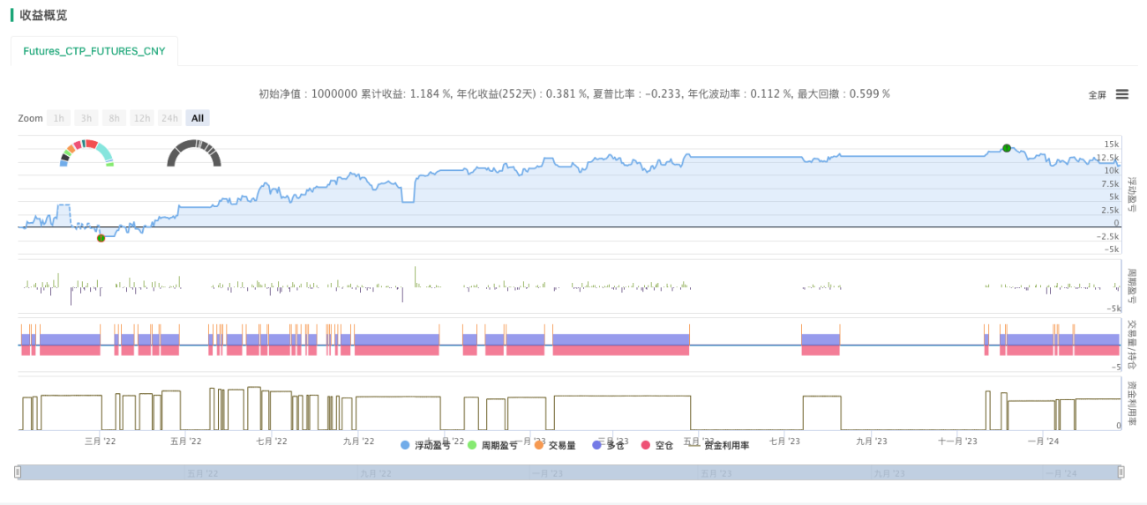Set zoom range to 3h
The width and height of the screenshot is (1147, 505).
[x=86, y=118]
